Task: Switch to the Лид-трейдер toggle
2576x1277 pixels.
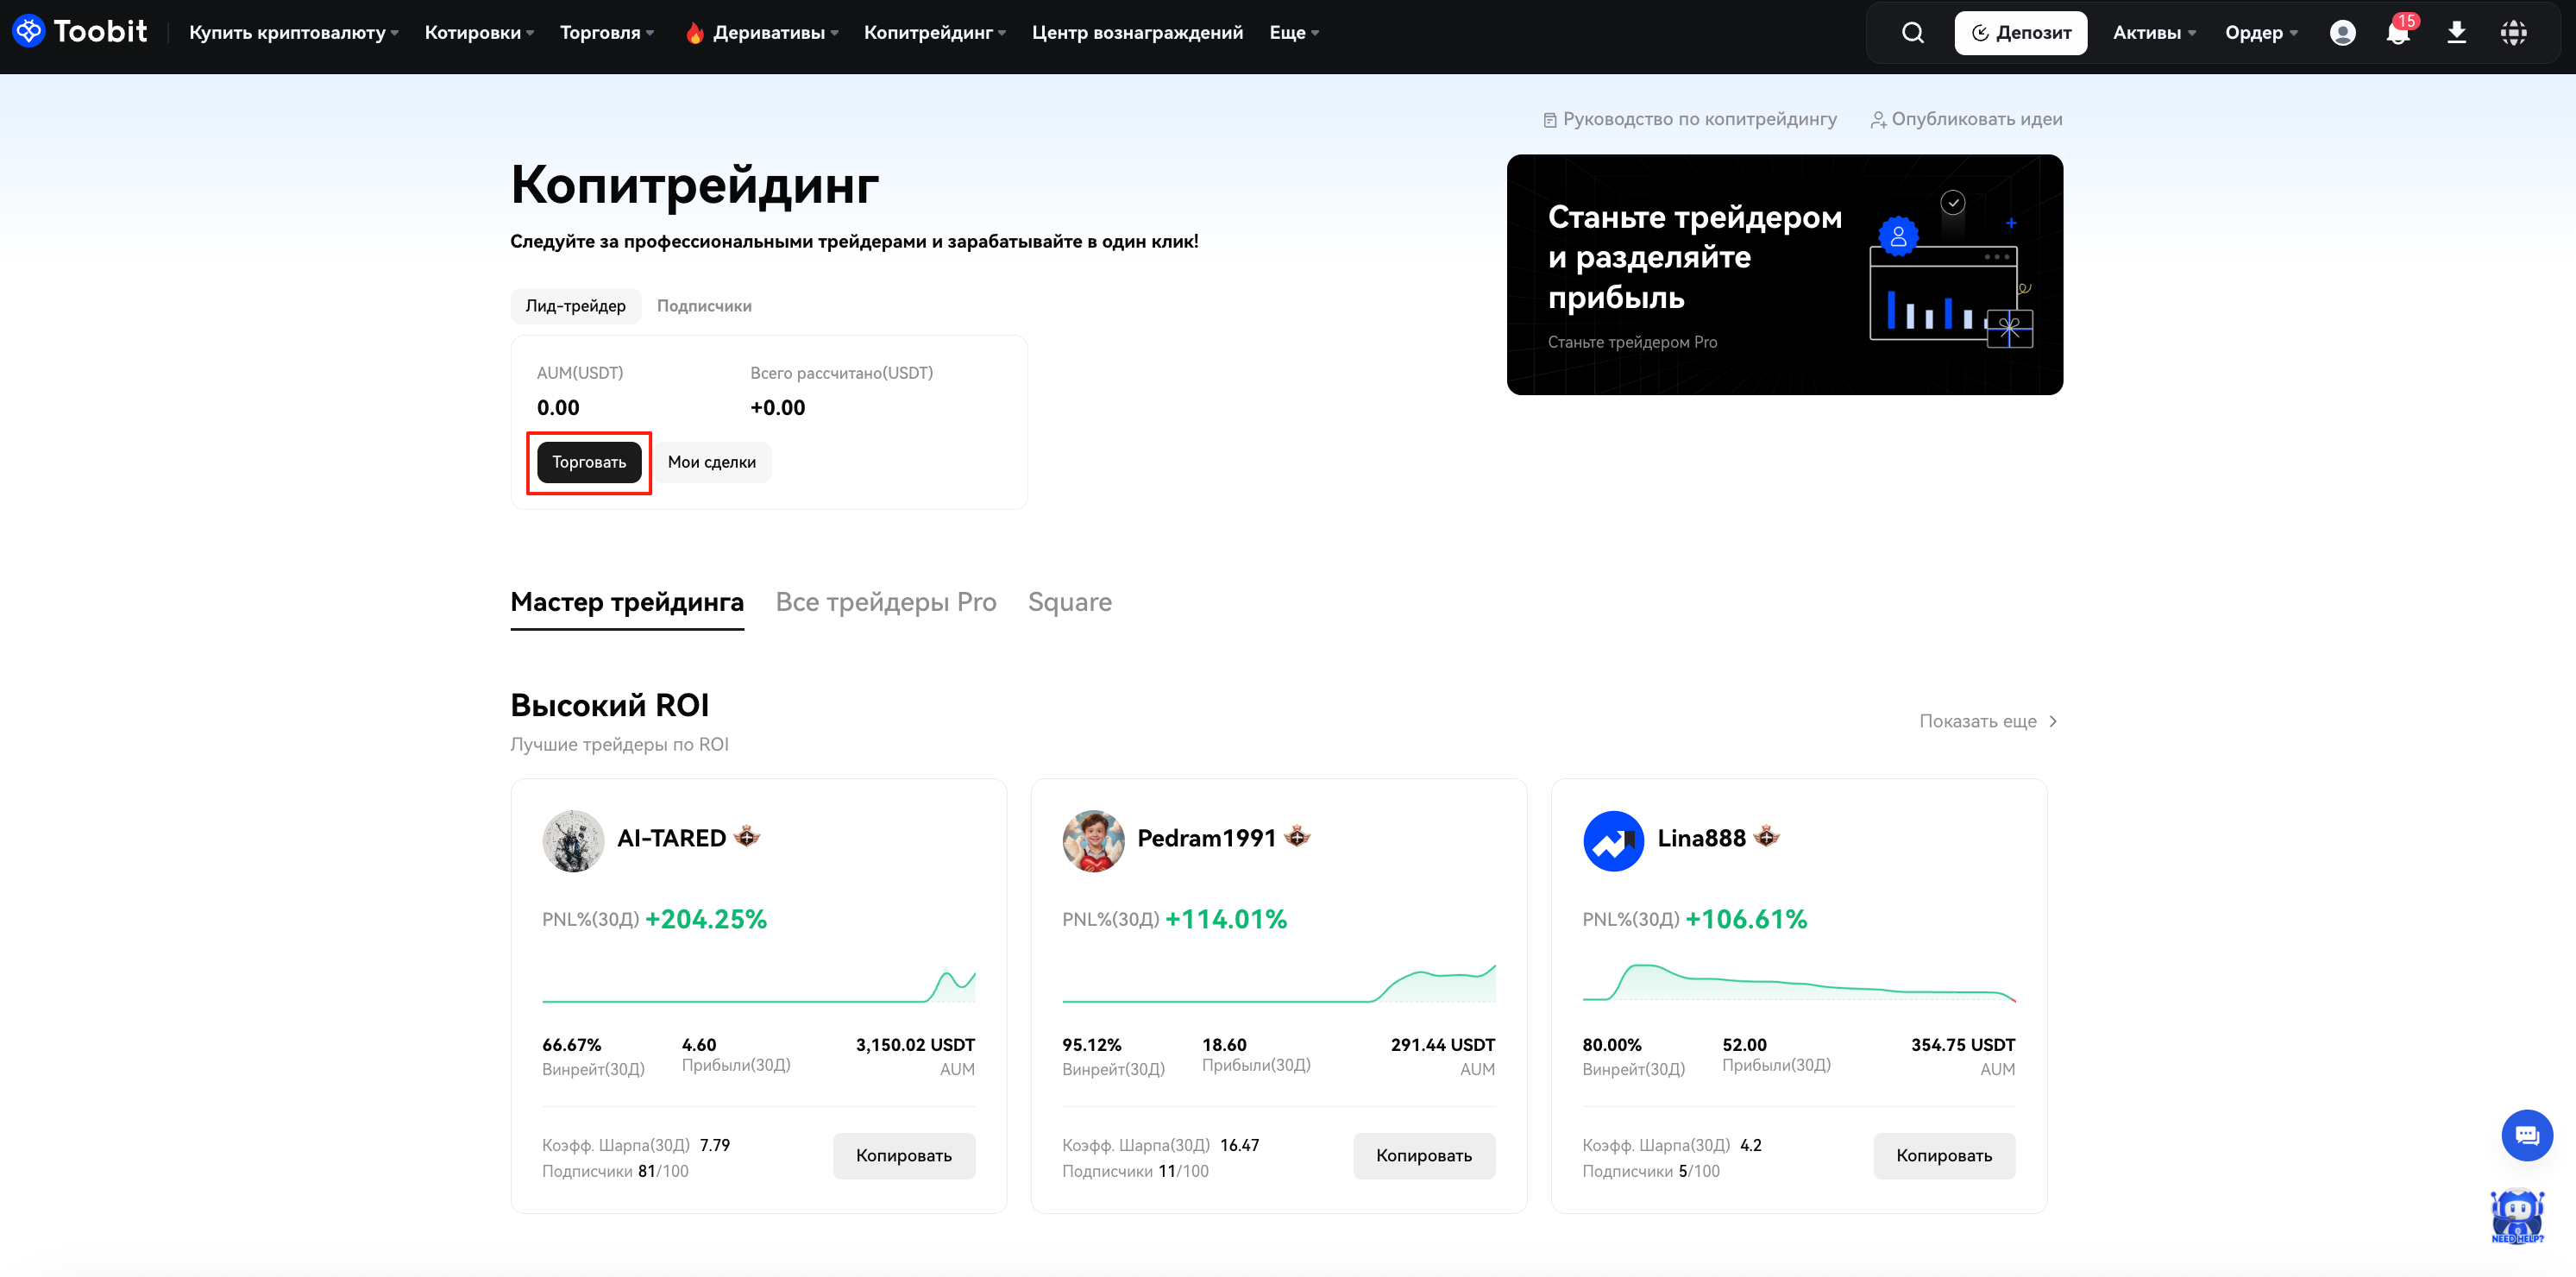Action: tap(575, 306)
